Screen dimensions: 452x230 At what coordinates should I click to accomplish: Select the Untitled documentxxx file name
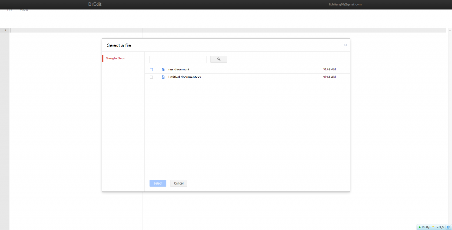click(x=185, y=77)
